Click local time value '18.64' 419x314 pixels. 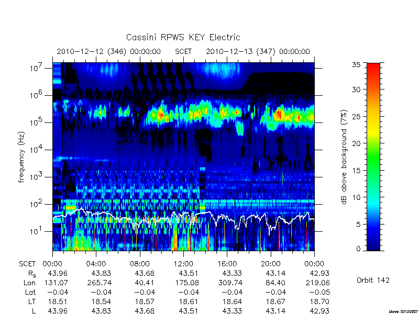pyautogui.click(x=232, y=301)
